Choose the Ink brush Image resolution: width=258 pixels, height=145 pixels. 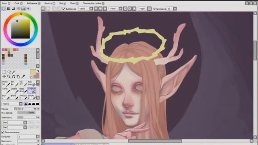23,83
